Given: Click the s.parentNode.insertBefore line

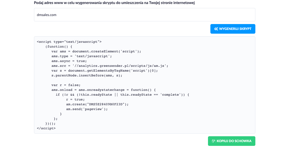Looking at the screenshot, I should pyautogui.click(x=87, y=75).
